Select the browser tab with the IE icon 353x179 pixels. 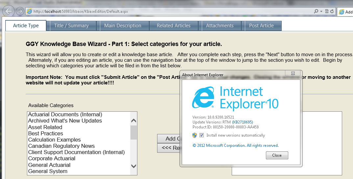(345, 12)
